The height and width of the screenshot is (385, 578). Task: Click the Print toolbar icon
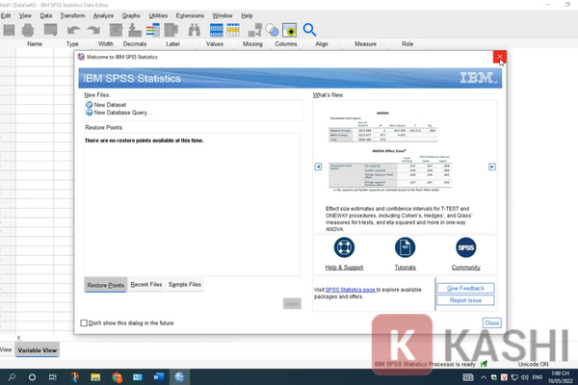[x=28, y=30]
